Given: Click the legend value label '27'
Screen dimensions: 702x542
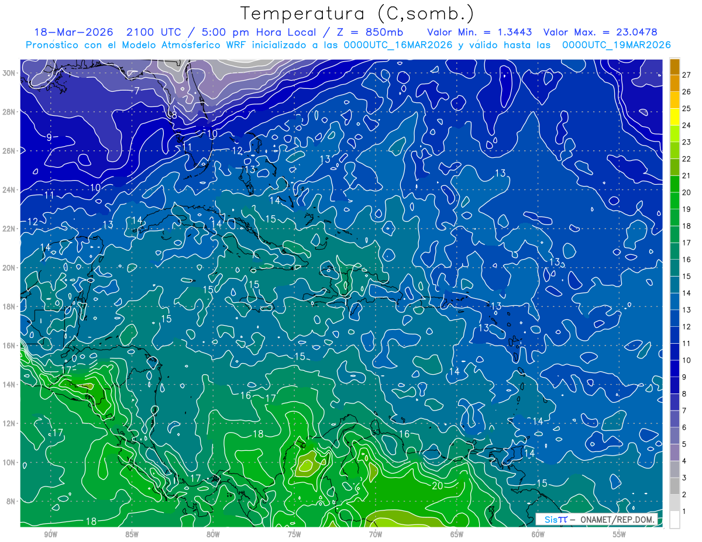Looking at the screenshot, I should [687, 74].
